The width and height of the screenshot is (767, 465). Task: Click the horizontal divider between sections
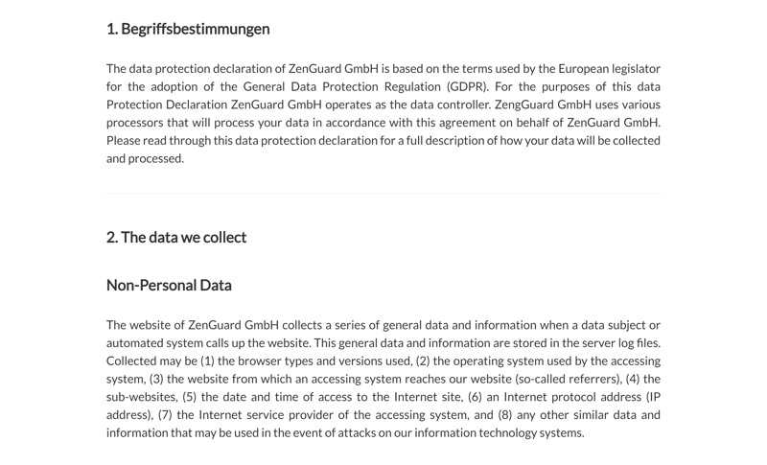383,194
